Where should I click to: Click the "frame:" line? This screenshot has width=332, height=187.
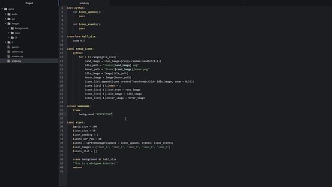click(77, 110)
